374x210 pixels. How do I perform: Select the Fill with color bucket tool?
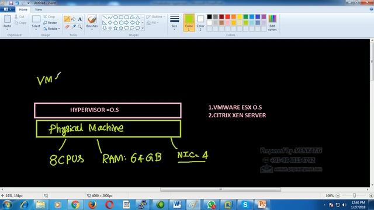tap(74, 19)
